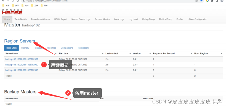Open the Log Level page

[x=133, y=19]
